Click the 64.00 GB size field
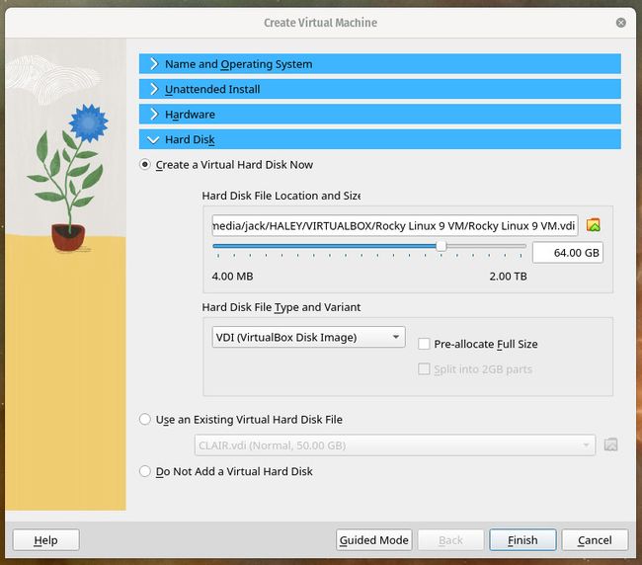Screen dimensions: 642x565 (568, 253)
